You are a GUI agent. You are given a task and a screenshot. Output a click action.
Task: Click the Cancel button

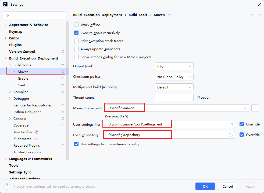tap(228, 186)
